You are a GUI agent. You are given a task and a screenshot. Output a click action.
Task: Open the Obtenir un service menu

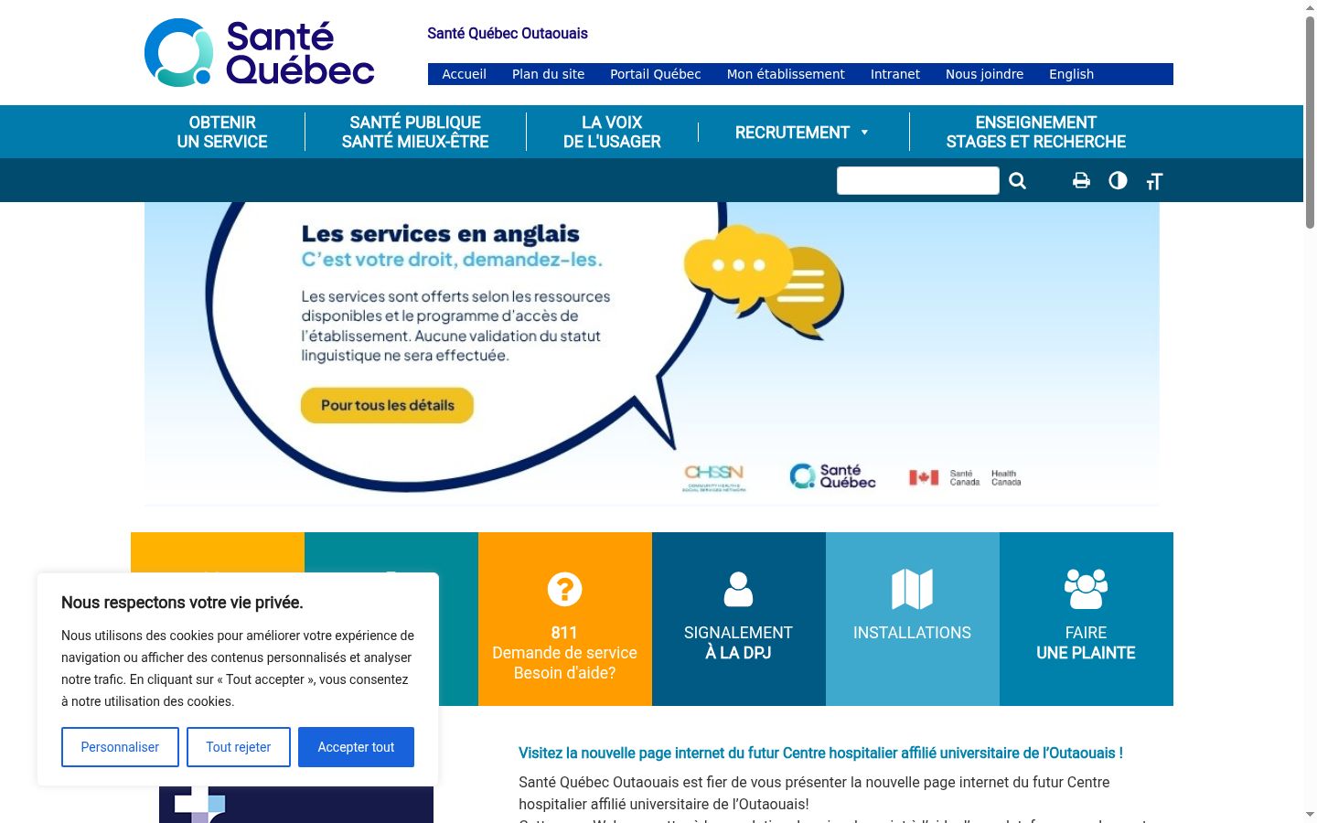(222, 132)
